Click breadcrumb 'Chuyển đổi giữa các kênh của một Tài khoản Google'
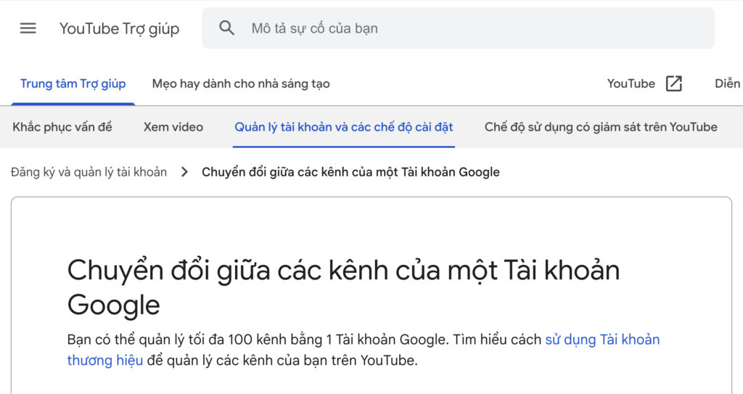The image size is (743, 394). [x=350, y=172]
